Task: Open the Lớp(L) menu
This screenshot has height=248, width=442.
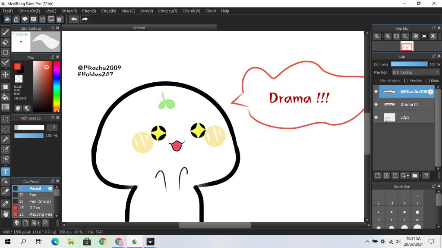Action: click(51, 11)
